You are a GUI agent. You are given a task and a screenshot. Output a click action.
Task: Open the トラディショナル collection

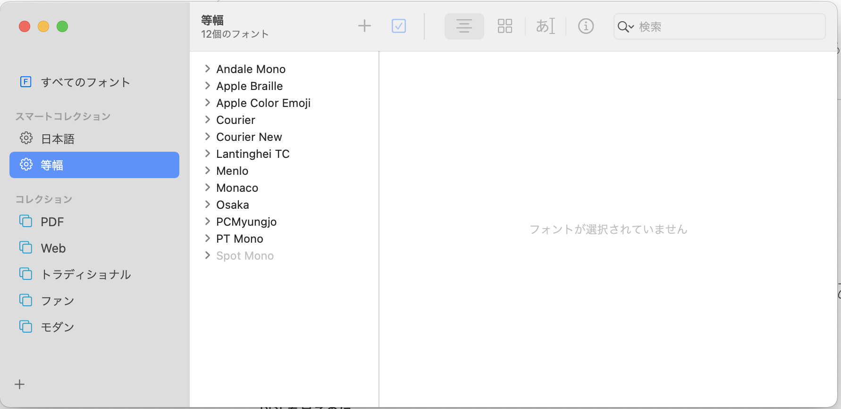(x=86, y=275)
